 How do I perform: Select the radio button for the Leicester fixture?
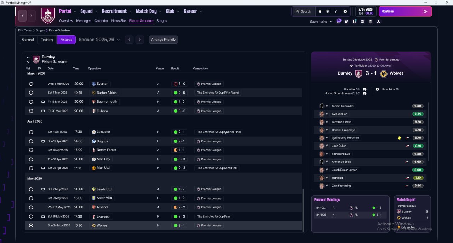pyautogui.click(x=31, y=132)
